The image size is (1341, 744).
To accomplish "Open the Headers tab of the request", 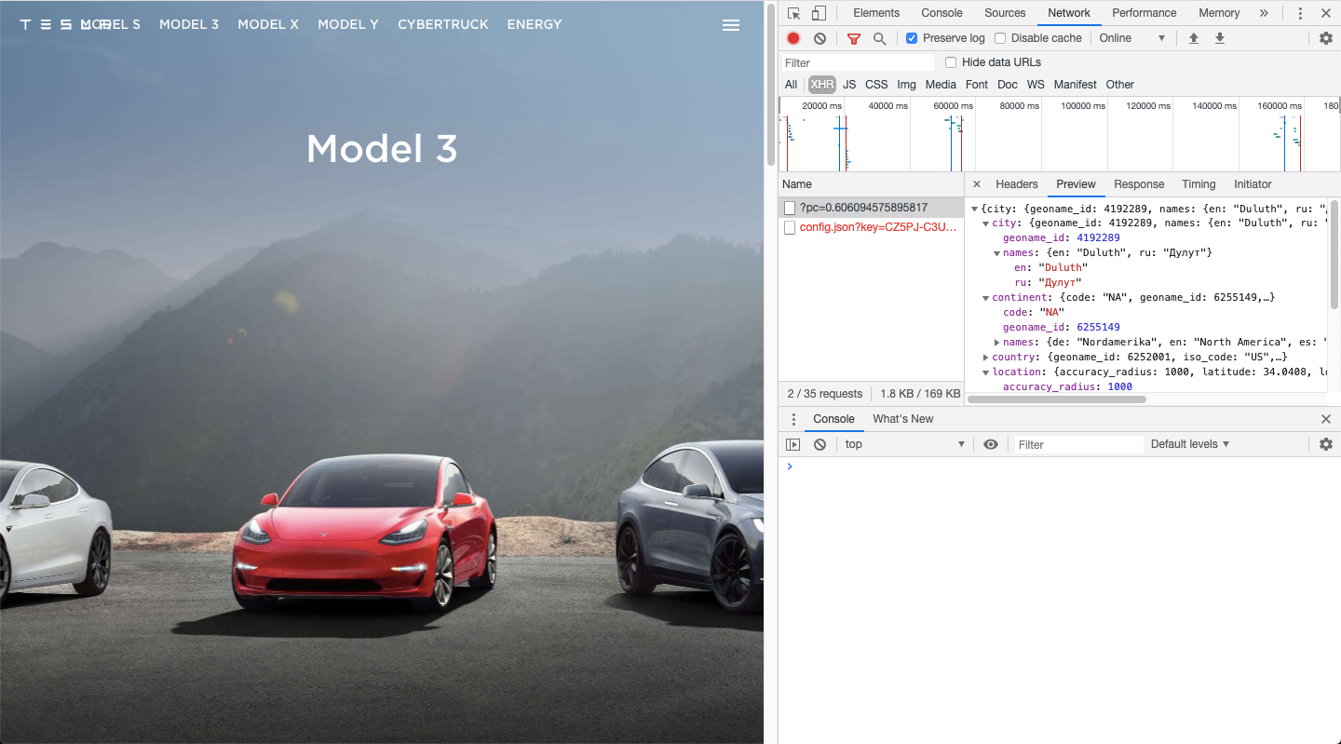I will point(1016,184).
